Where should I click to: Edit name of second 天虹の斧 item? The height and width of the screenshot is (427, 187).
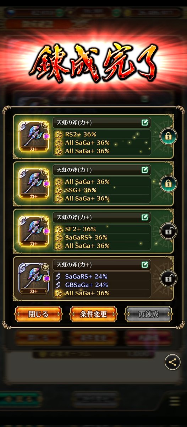(145, 170)
